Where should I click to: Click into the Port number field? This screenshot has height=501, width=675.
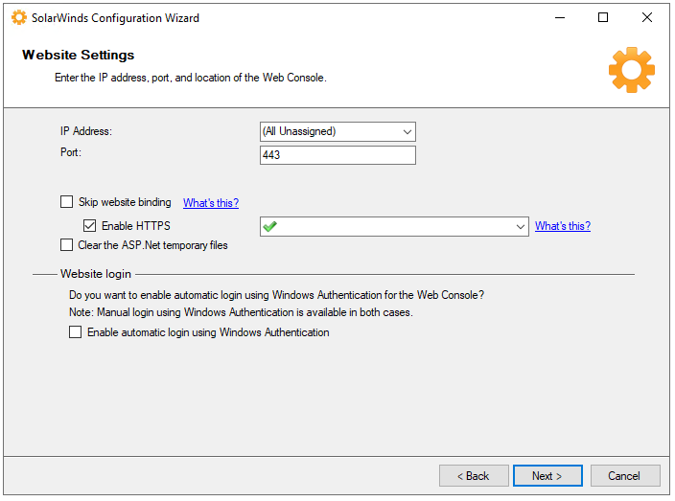337,154
